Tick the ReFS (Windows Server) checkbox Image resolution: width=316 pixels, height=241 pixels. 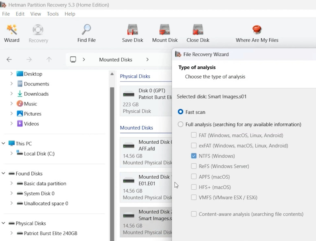click(x=194, y=166)
